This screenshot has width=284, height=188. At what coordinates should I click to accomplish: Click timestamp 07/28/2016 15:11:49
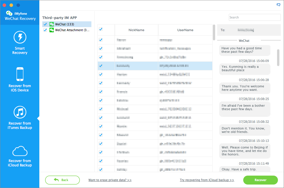(254, 163)
